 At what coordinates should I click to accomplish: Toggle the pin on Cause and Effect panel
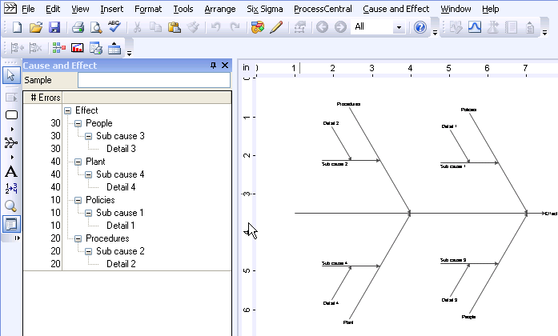click(x=213, y=66)
